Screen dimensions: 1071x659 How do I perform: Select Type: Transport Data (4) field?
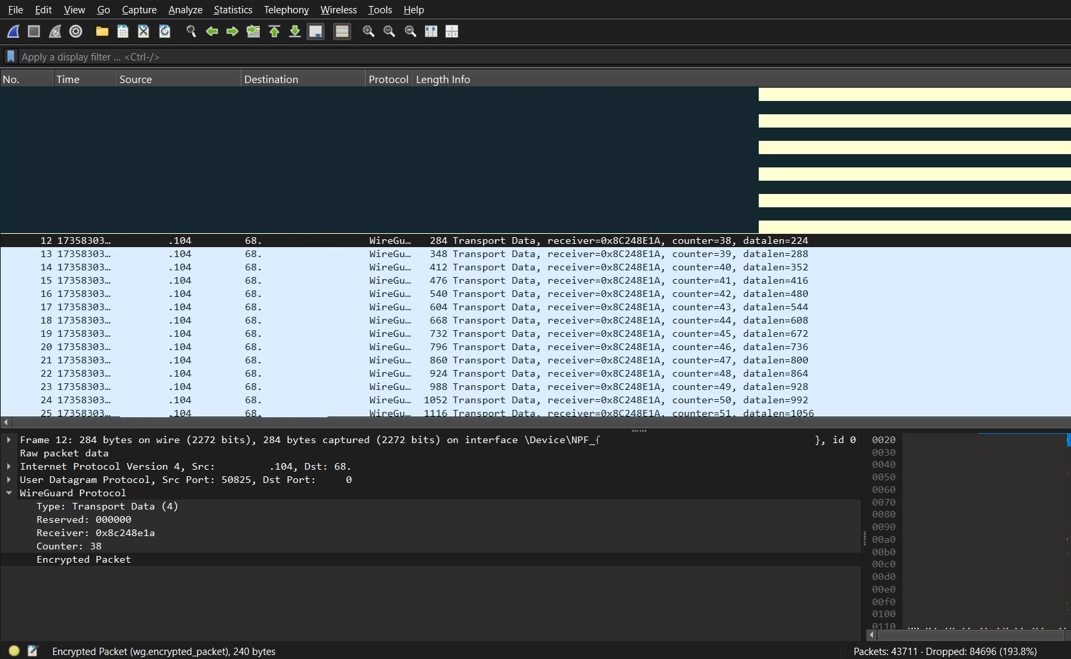coord(431,506)
